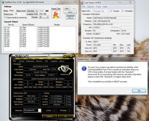
Task: Click the Frequency value in Core Temp
Action: pyautogui.click(x=112, y=24)
